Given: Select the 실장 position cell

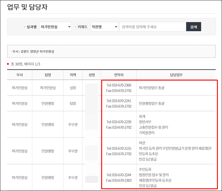Looking at the screenshot, I should (73, 88).
